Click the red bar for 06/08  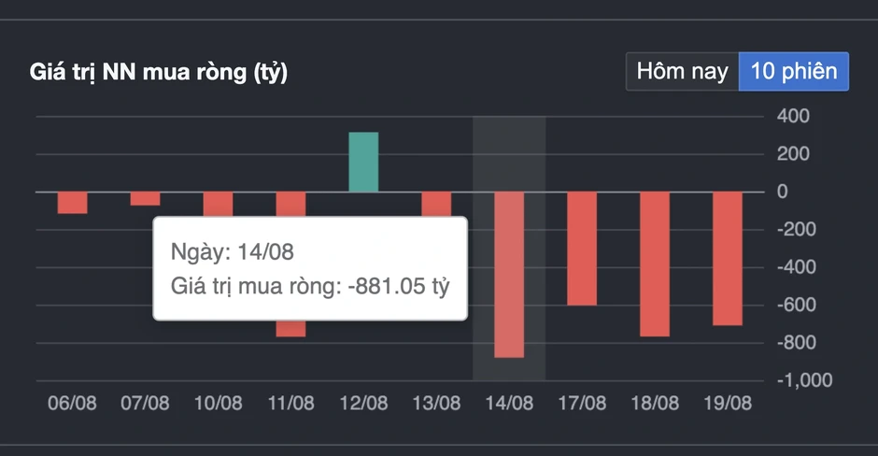(x=72, y=203)
